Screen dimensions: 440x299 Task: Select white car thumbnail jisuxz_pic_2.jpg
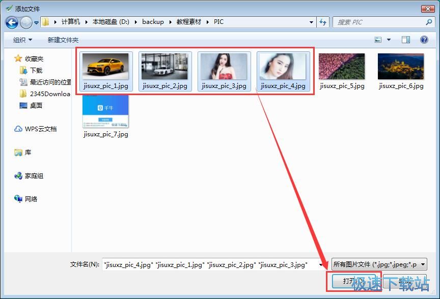164,67
